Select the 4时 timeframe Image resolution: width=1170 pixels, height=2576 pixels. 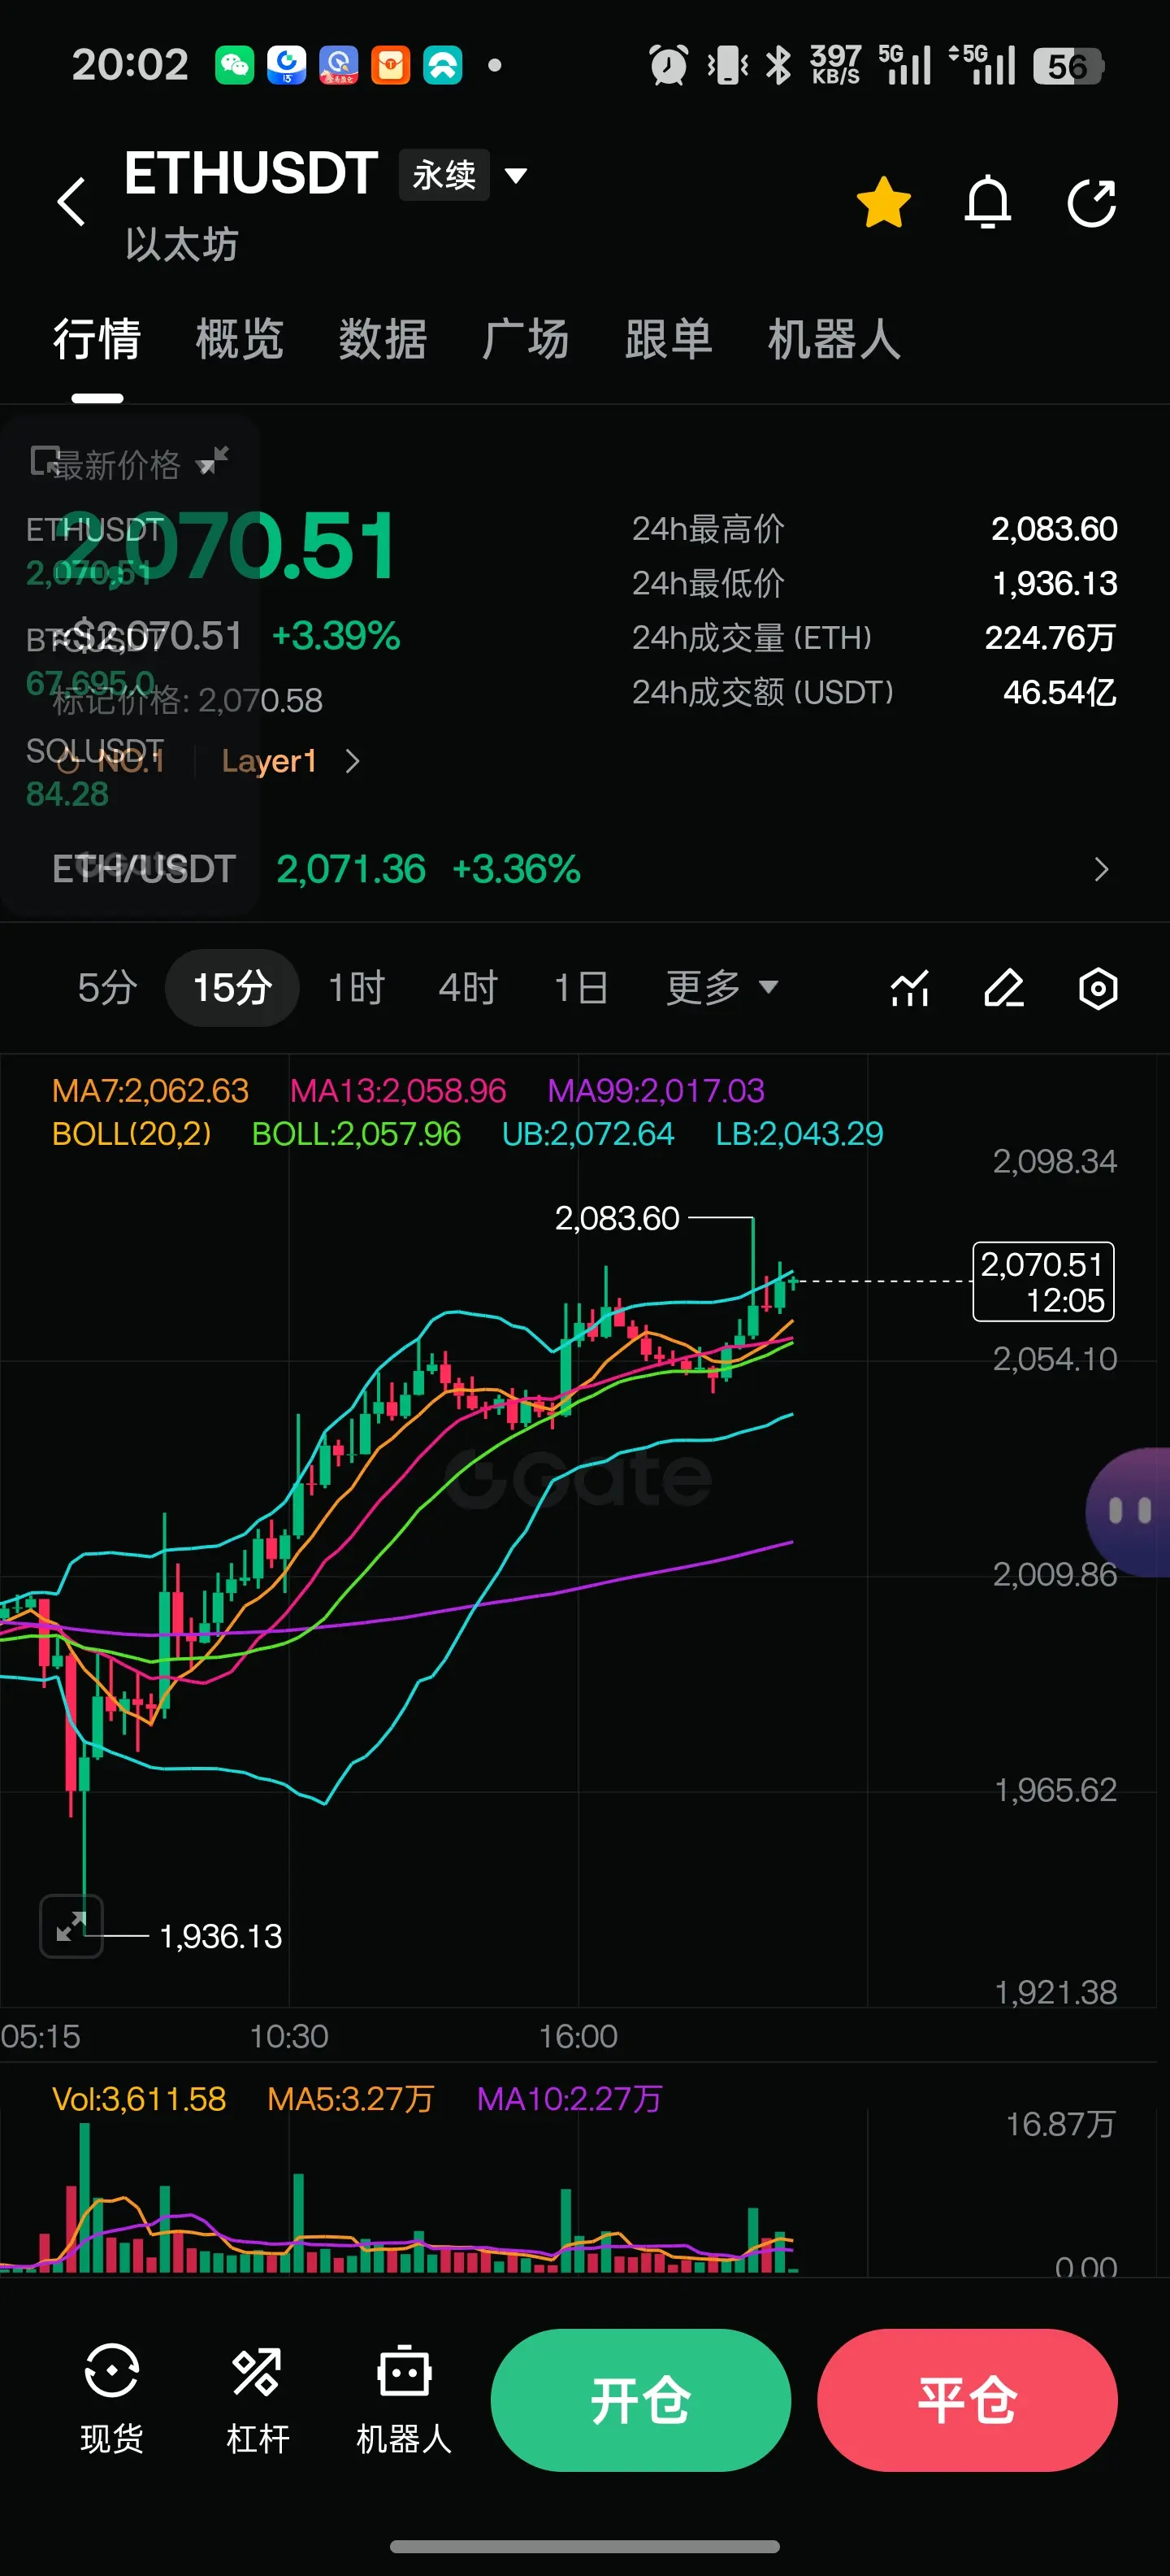(x=469, y=988)
